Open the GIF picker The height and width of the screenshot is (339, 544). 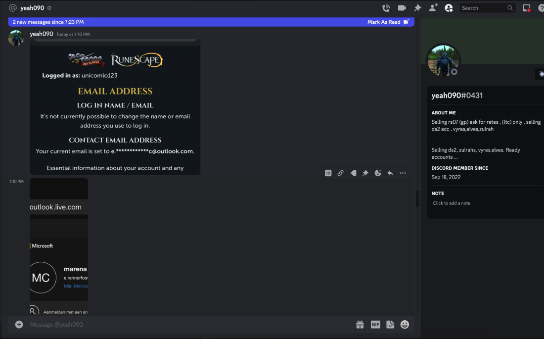[x=375, y=325]
